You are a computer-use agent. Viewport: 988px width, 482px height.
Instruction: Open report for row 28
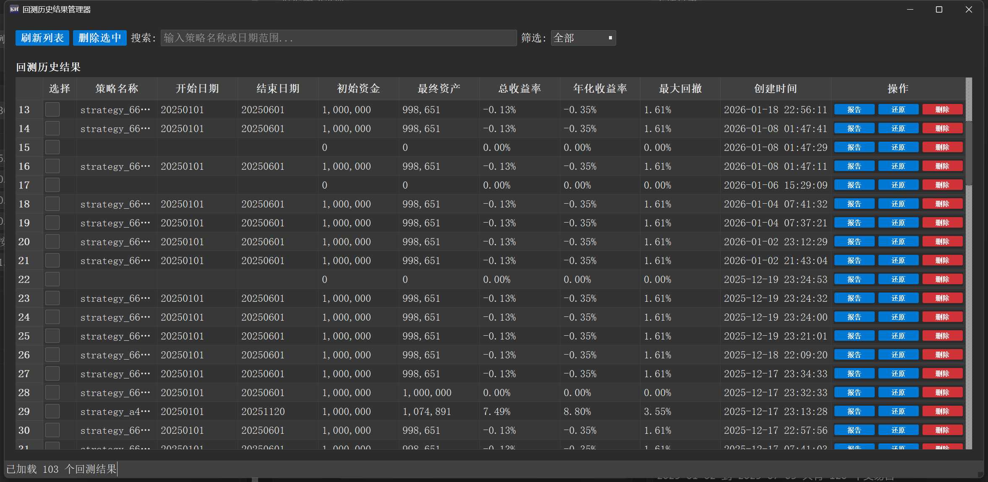[x=854, y=393]
